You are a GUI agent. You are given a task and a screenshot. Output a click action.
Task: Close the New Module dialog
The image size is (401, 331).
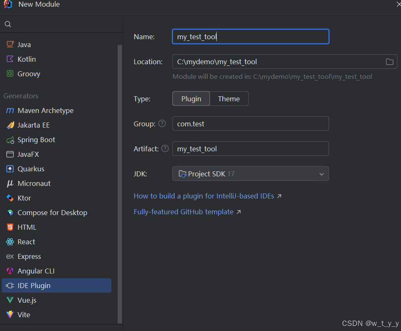398,4
